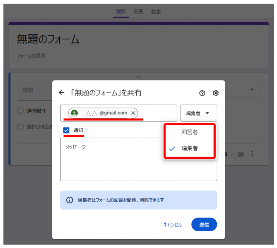The image size is (277, 248).
Task: Choose 編集者 from the role menu
Action: [189, 148]
